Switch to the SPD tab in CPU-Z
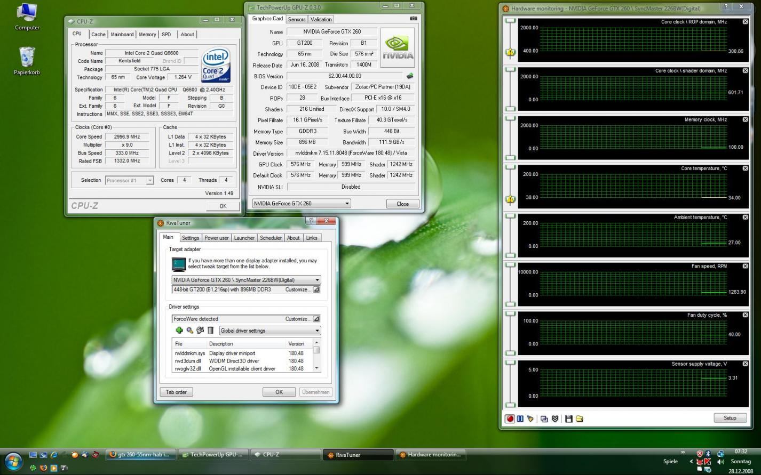 (x=167, y=35)
